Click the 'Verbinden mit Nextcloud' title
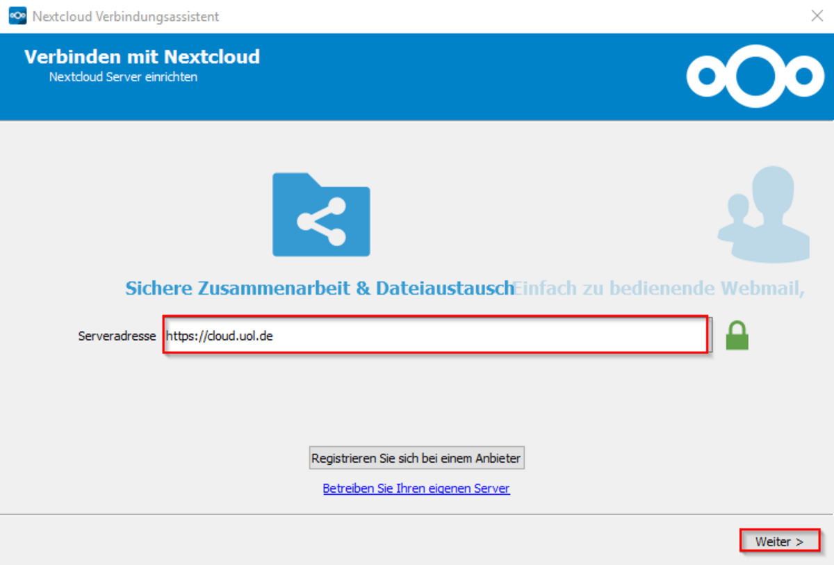The width and height of the screenshot is (834, 565). click(x=142, y=57)
